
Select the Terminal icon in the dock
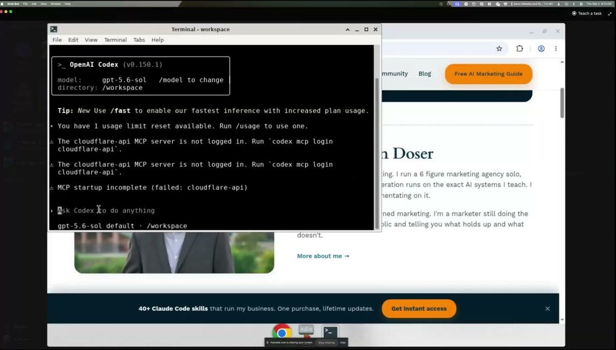(330, 332)
